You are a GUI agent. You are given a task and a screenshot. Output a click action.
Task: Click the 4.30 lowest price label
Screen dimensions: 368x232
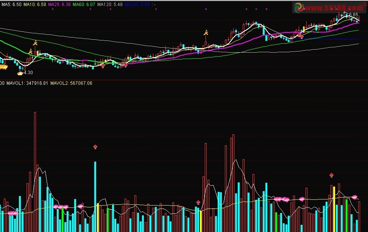pyautogui.click(x=28, y=73)
